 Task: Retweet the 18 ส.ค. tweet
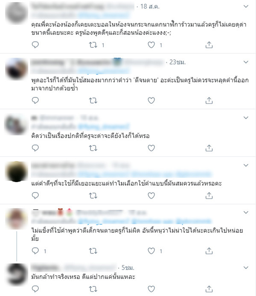(93, 45)
